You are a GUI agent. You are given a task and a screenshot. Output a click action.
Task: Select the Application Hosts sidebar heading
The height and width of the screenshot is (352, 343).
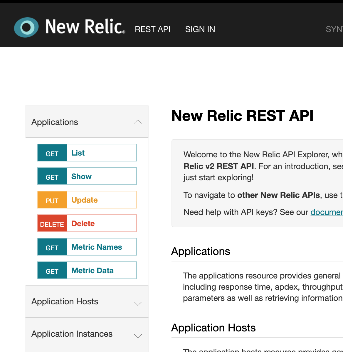click(x=65, y=301)
